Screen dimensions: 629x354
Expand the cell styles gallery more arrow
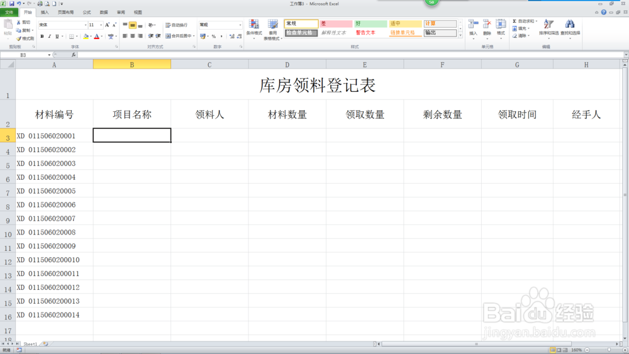point(460,35)
